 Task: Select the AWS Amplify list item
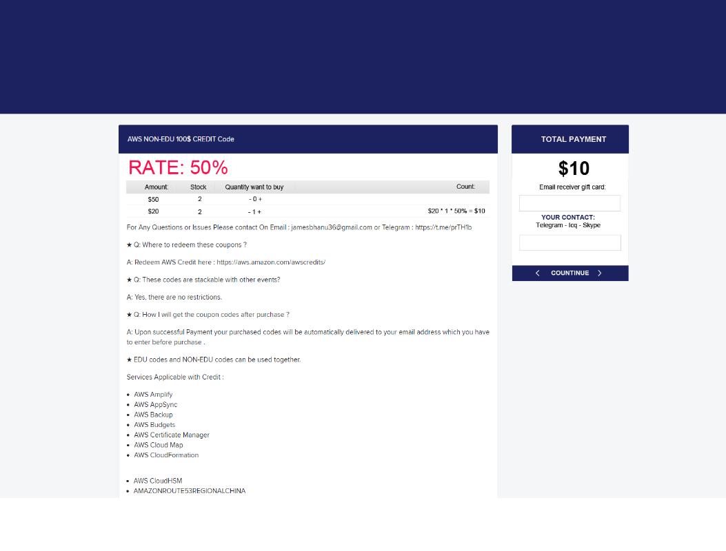coord(153,395)
